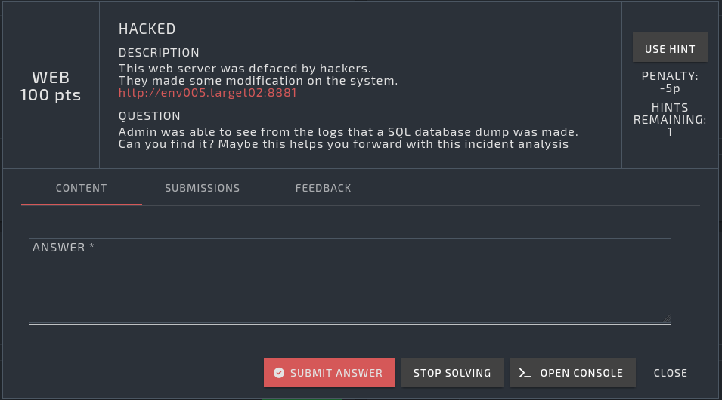This screenshot has width=722, height=400.
Task: Dismiss the challenge dialog with CLOSE
Action: (x=671, y=373)
